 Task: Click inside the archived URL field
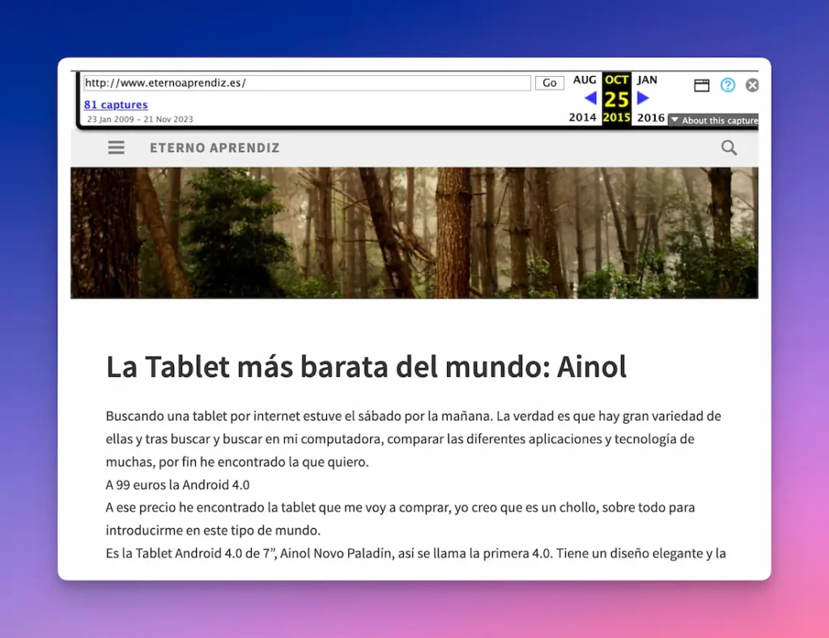pos(308,82)
